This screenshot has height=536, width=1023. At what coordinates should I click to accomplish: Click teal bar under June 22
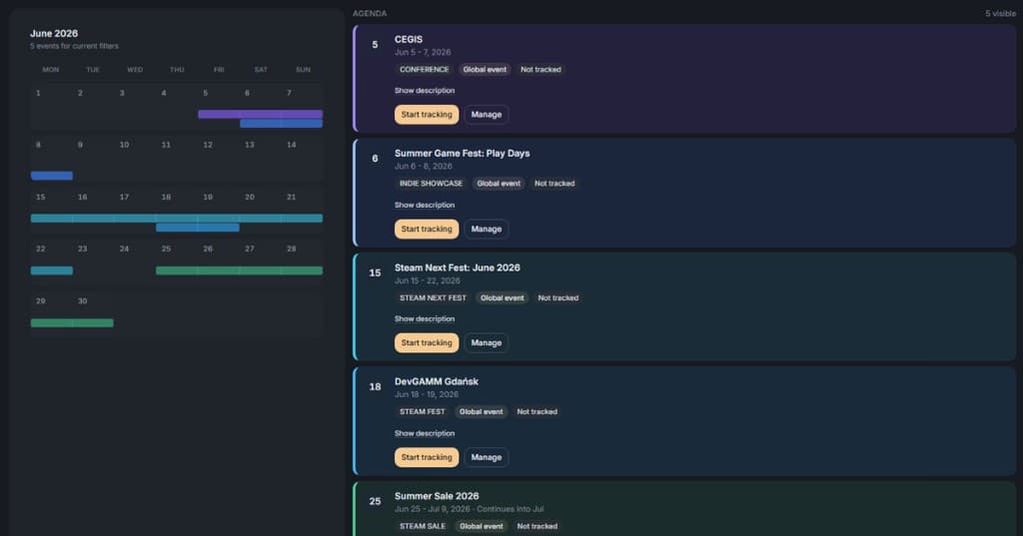coord(52,269)
